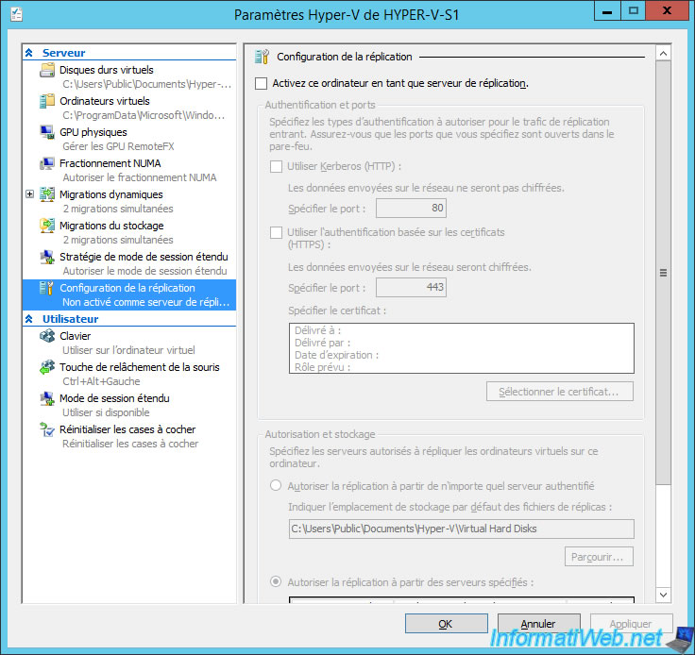Viewport: 695px width, 655px height.
Task: Click the title bar window icon
Action: (x=16, y=14)
